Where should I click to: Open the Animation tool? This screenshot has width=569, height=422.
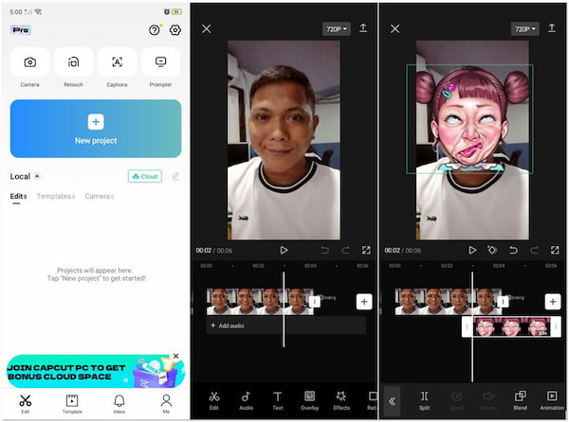[x=552, y=399]
